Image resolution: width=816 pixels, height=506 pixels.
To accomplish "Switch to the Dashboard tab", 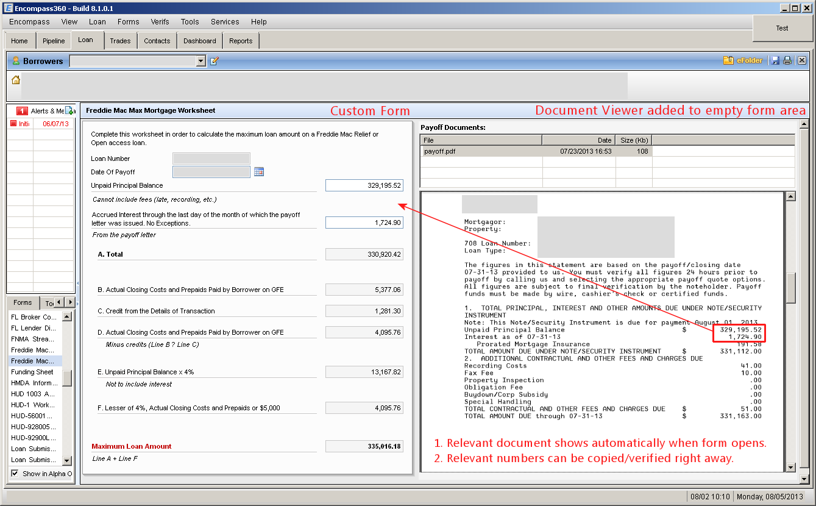I will pyautogui.click(x=200, y=41).
